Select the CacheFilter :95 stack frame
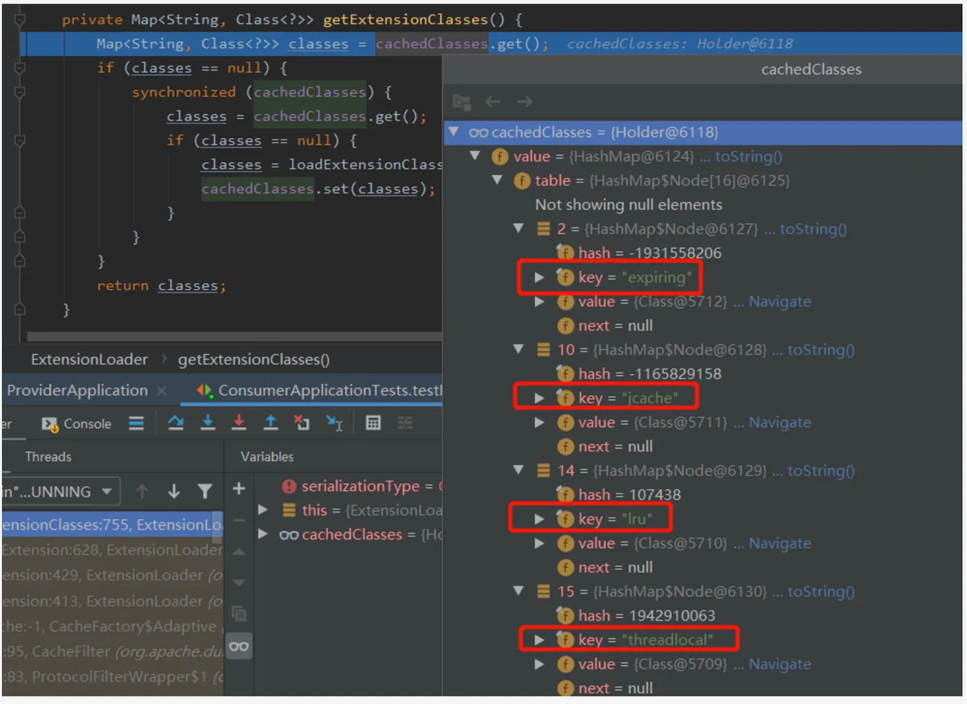 point(113,651)
